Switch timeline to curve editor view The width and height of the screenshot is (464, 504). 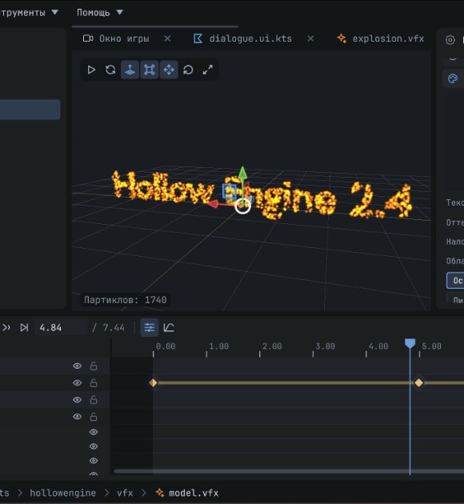point(169,327)
